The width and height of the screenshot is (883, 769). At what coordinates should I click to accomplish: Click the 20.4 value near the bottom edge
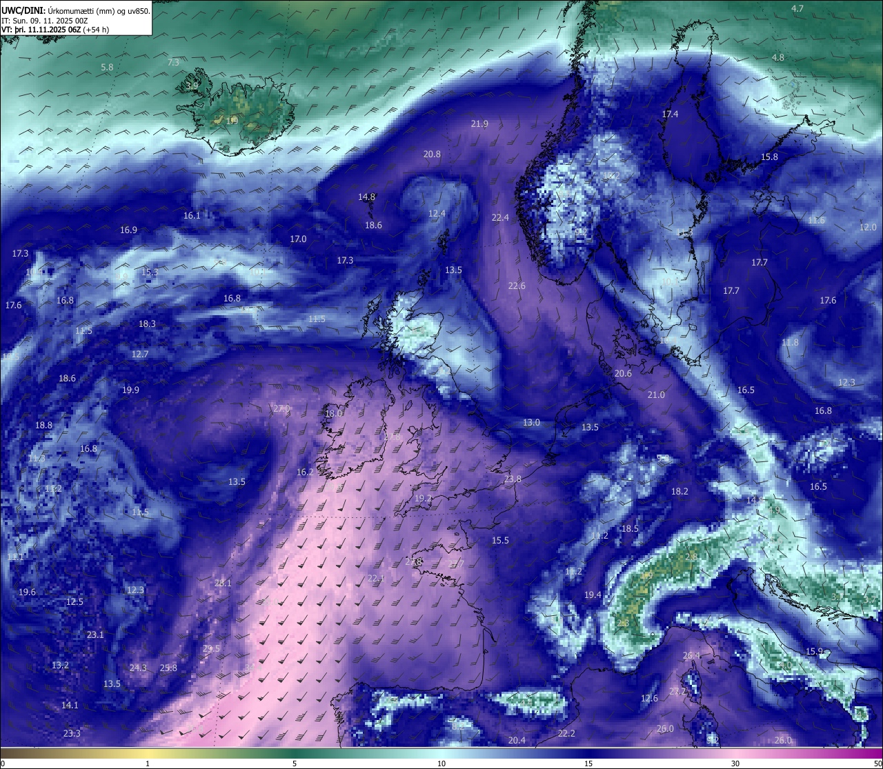(517, 741)
